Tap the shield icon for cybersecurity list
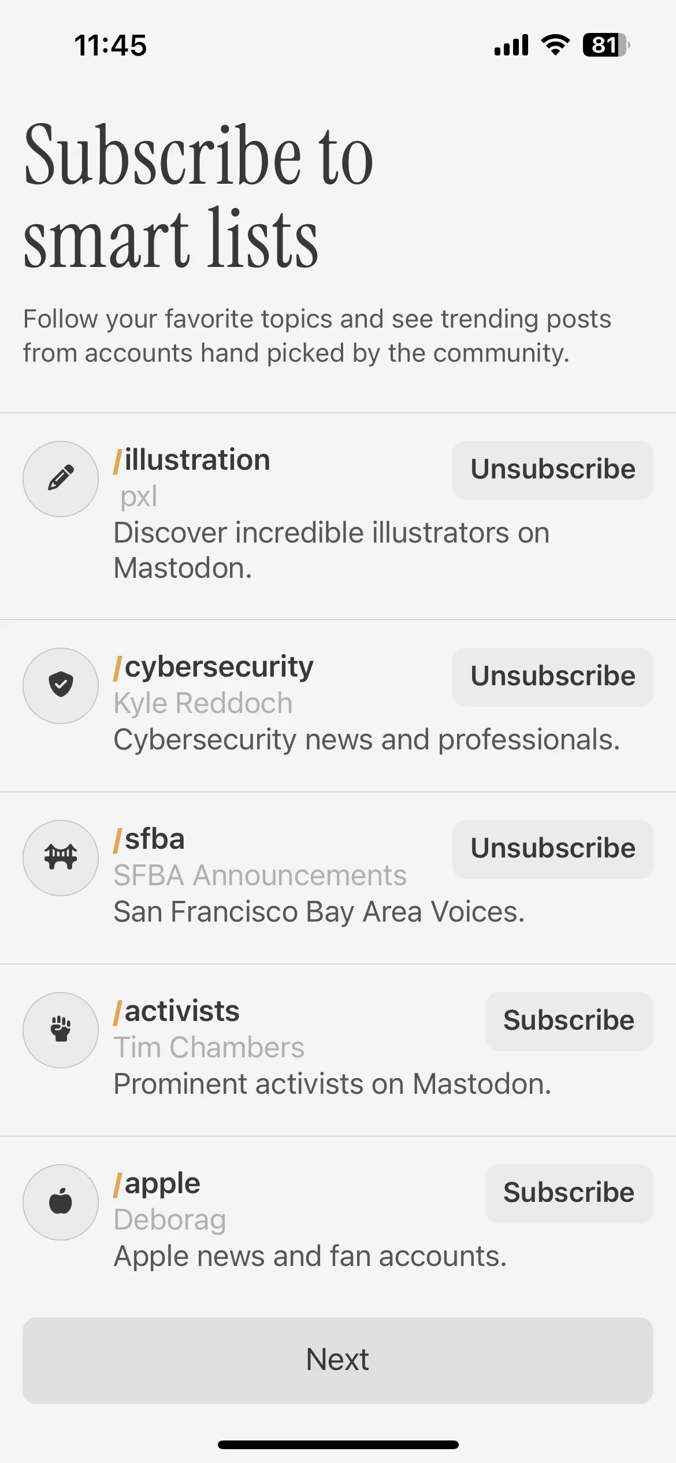Image resolution: width=676 pixels, height=1463 pixels. [x=61, y=685]
